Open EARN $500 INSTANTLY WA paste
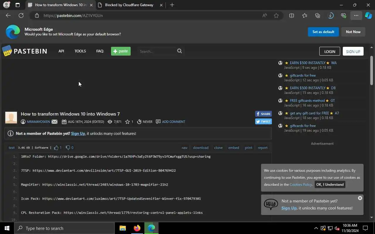 (x=313, y=63)
